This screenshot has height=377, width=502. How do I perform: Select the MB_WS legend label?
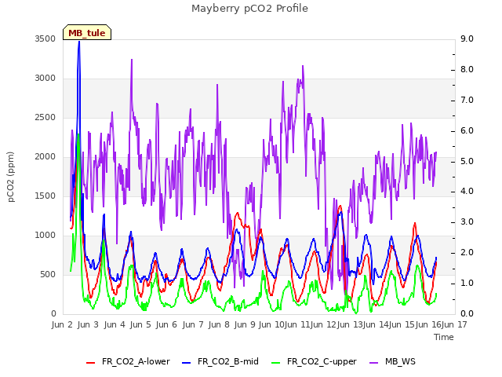pyautogui.click(x=400, y=361)
